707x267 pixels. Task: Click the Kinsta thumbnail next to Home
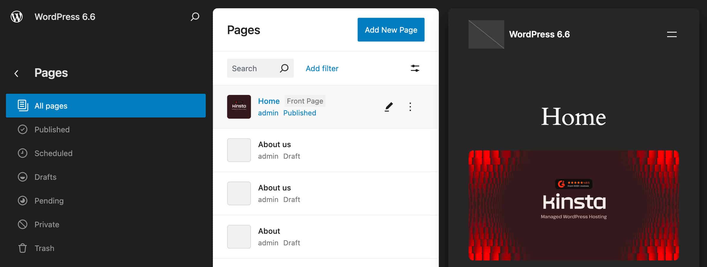coord(239,107)
